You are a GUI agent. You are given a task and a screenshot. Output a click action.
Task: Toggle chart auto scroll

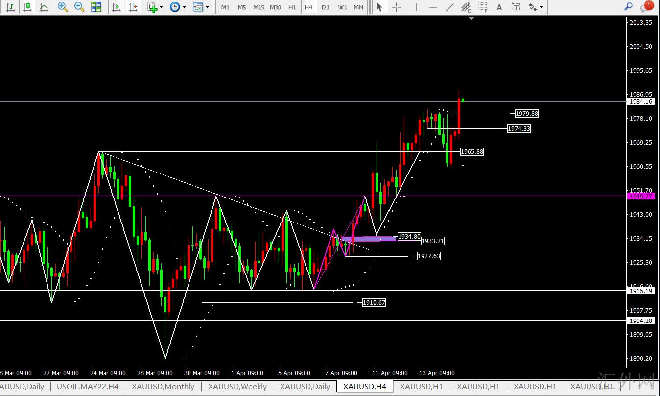coord(116,7)
